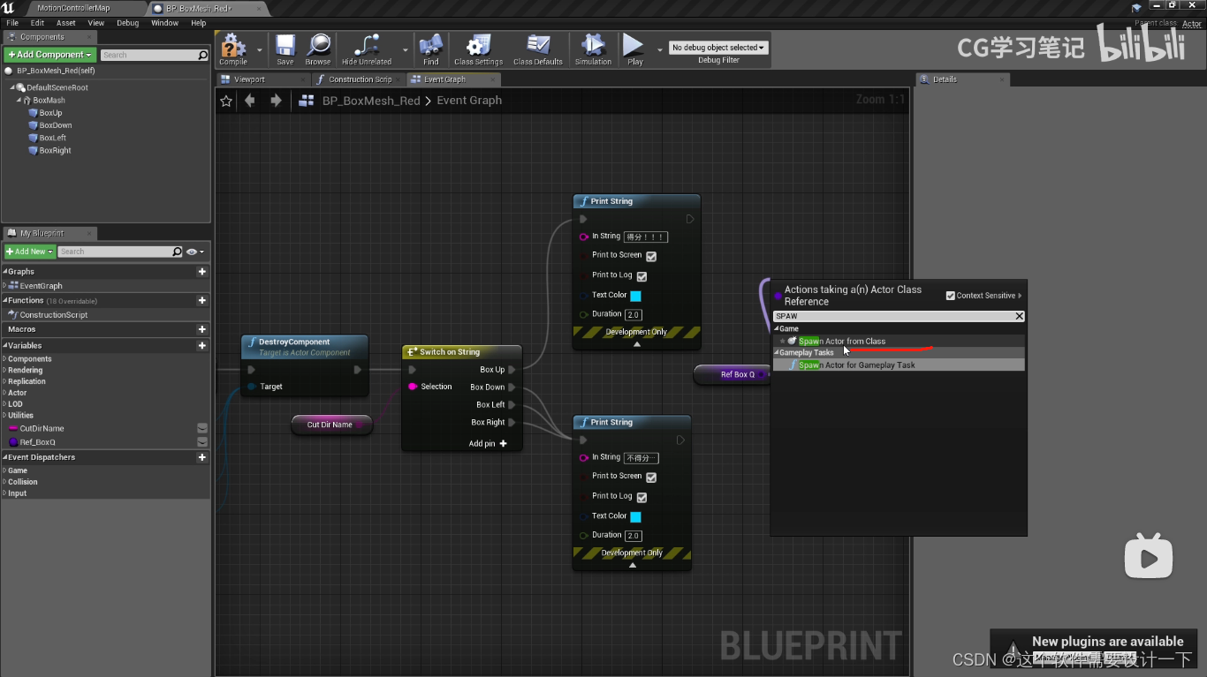
Task: Uncheck Print to Log in top Print String
Action: click(x=641, y=276)
